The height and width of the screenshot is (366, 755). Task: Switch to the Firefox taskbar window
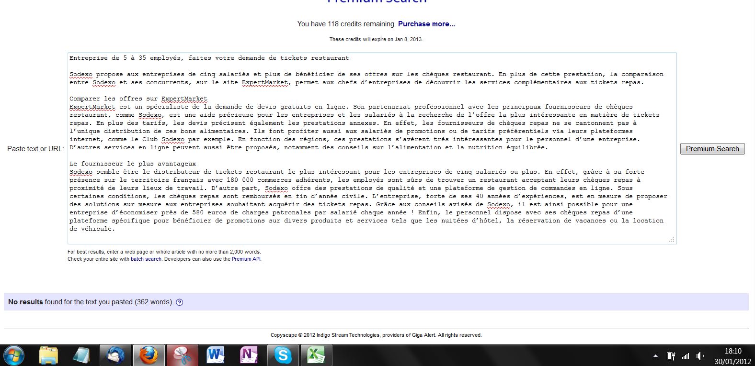149,355
